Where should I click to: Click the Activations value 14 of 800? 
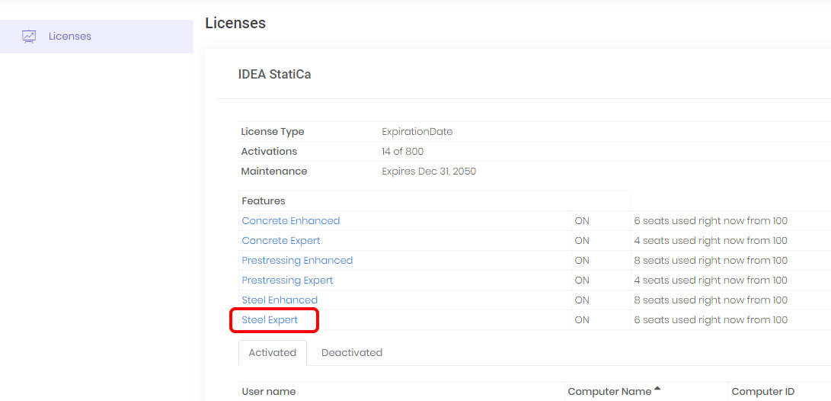click(402, 152)
